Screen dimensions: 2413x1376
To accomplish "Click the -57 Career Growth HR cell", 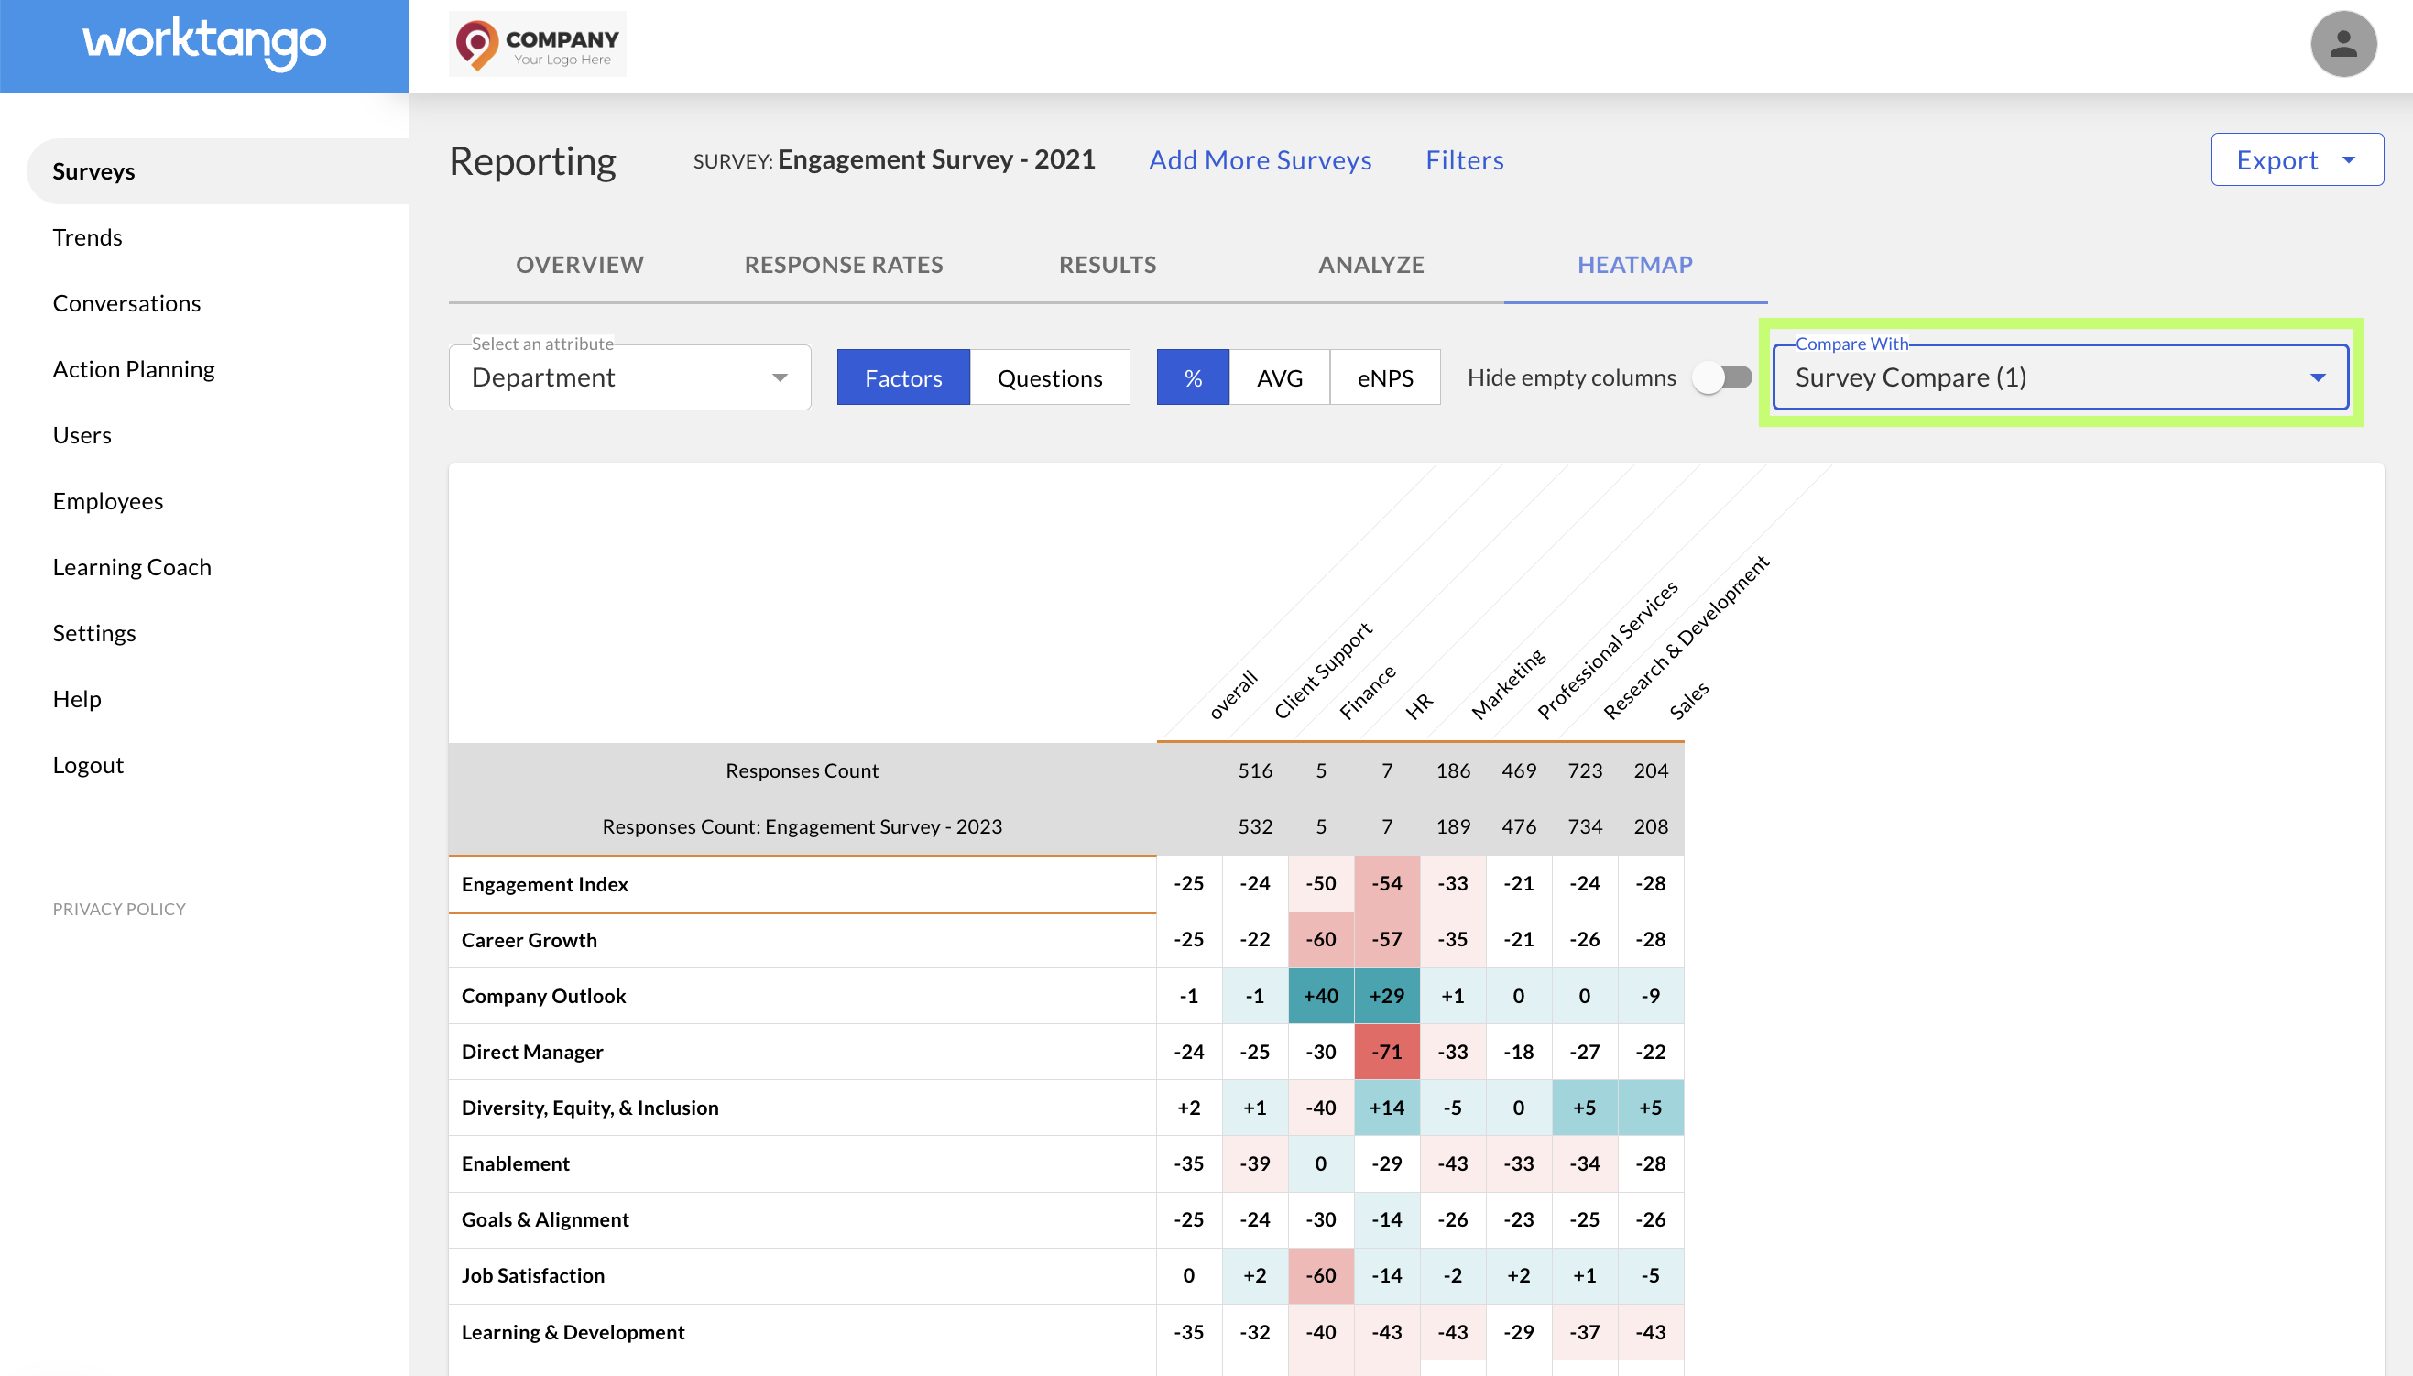I will tap(1386, 940).
